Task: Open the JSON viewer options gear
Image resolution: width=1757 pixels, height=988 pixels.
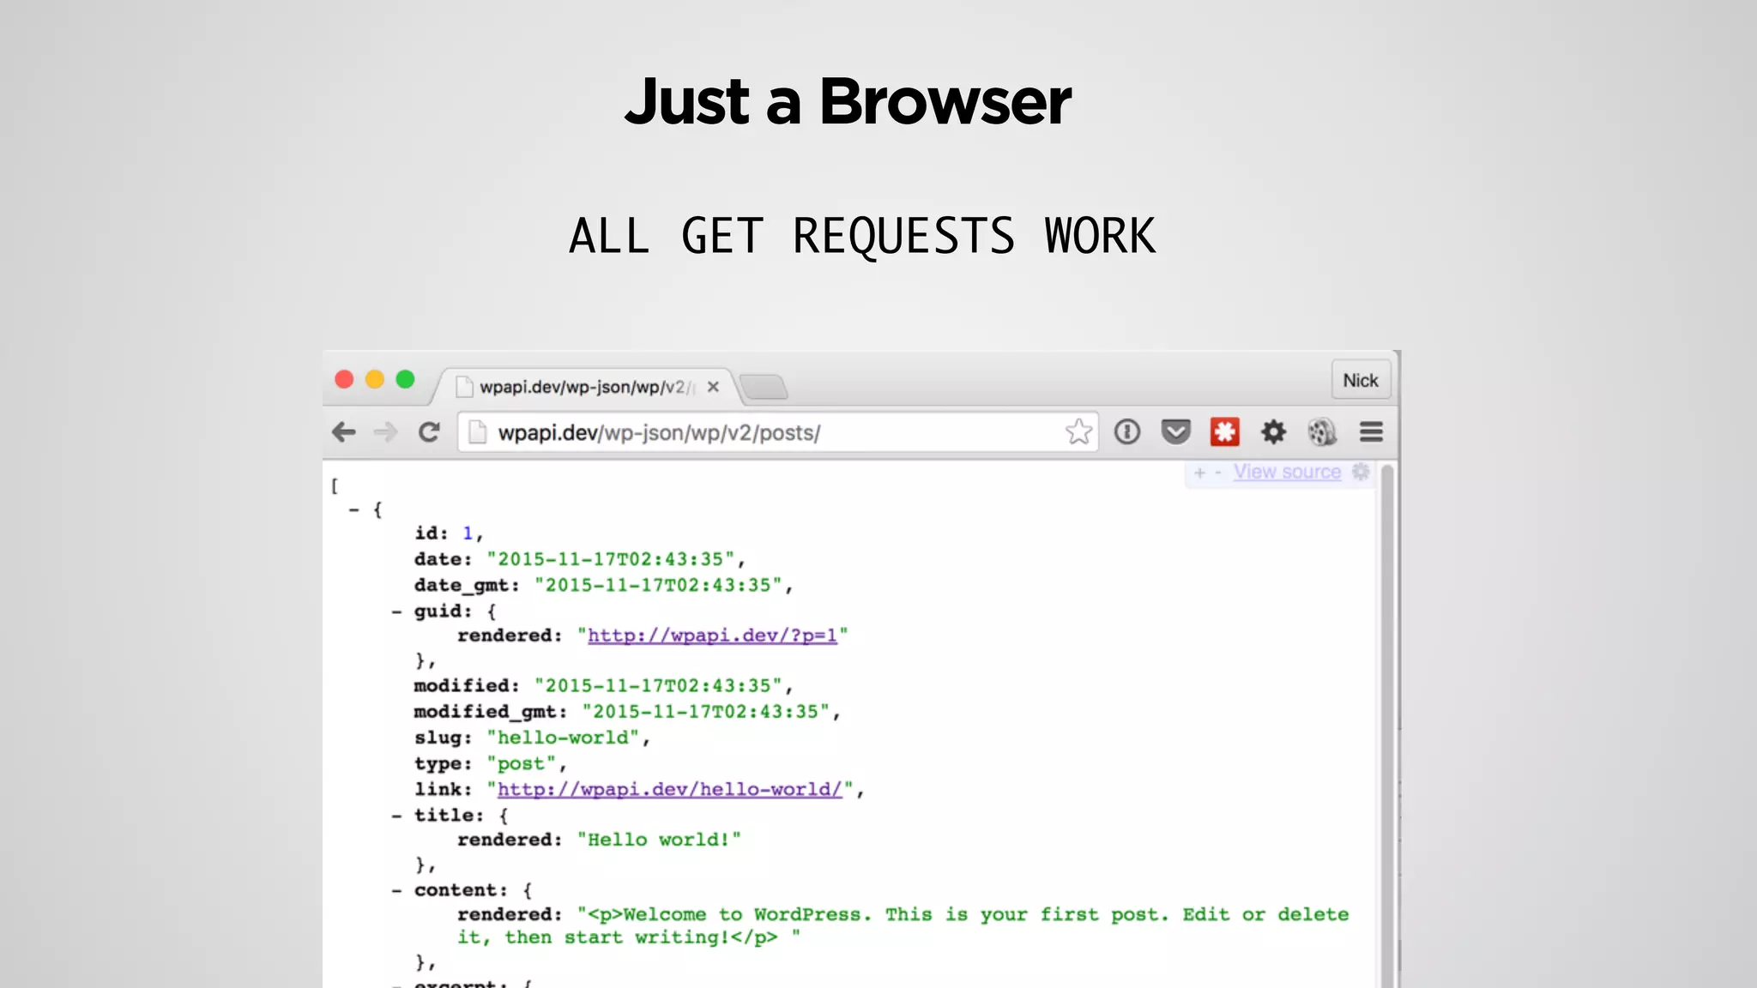Action: [1361, 472]
